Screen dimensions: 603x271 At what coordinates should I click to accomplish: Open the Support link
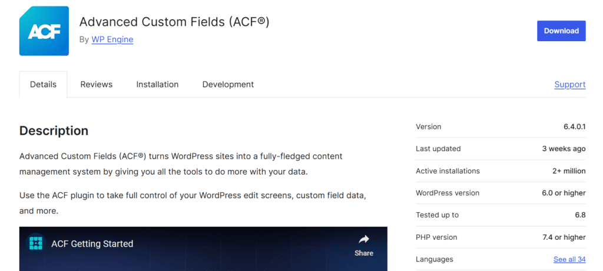click(x=570, y=85)
